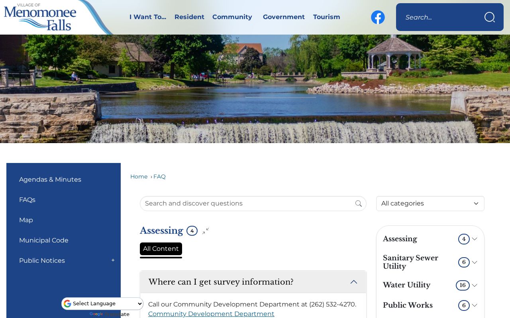Select the All Content tab
Screen dimensions: 510x318
click(x=161, y=249)
